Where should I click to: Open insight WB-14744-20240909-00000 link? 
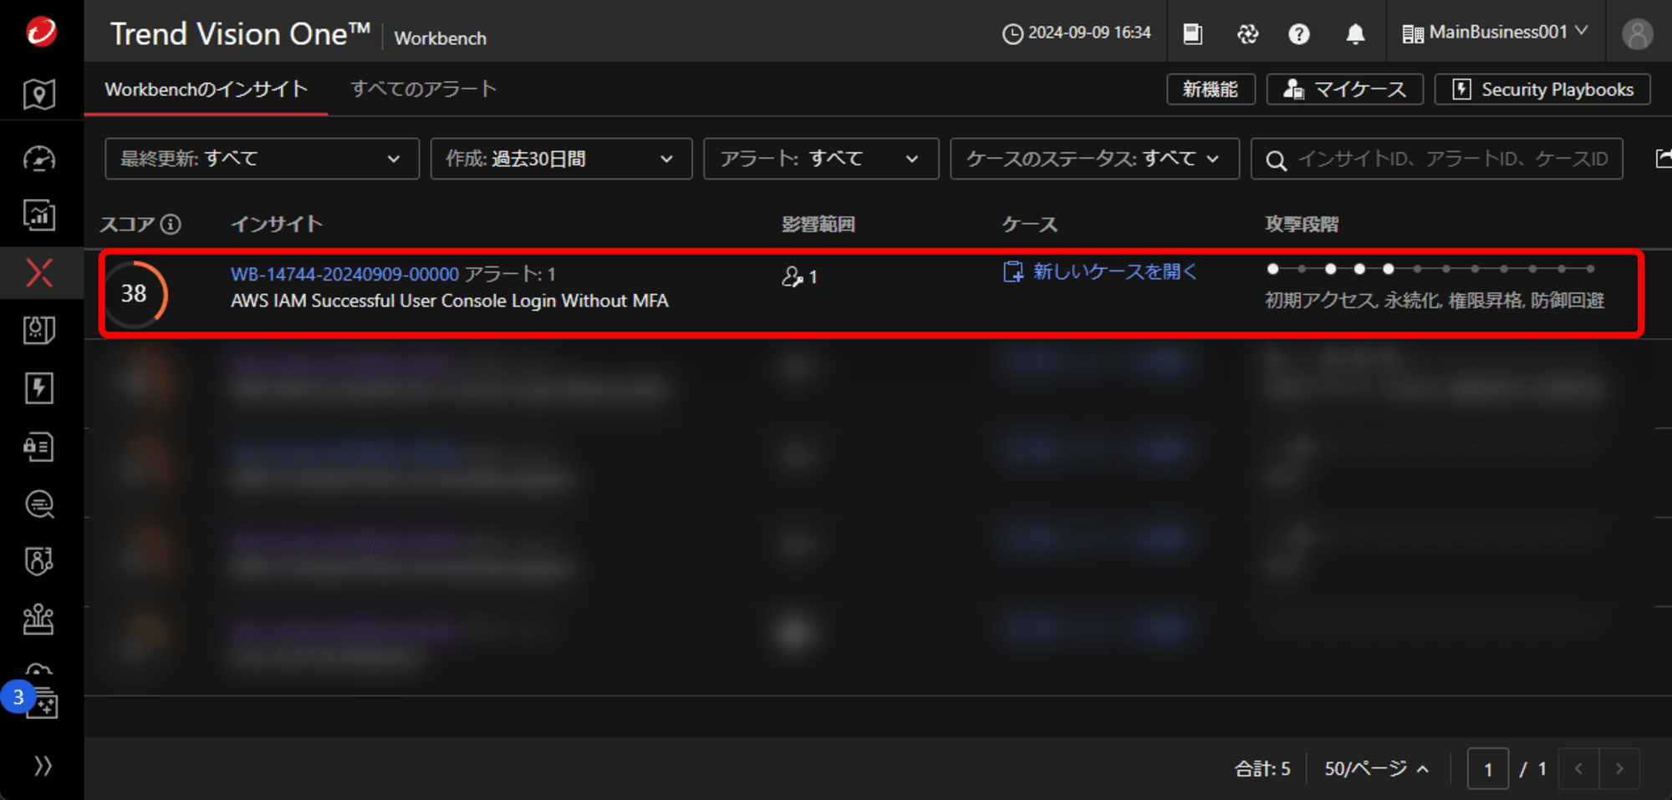344,274
